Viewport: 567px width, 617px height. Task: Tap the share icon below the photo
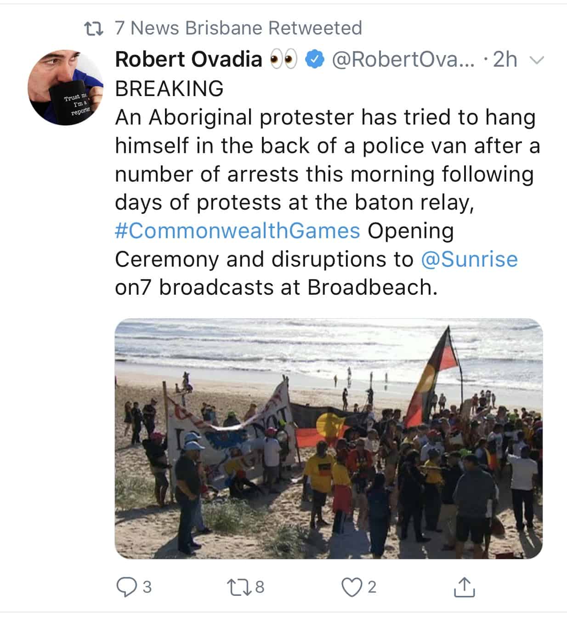pyautogui.click(x=463, y=587)
